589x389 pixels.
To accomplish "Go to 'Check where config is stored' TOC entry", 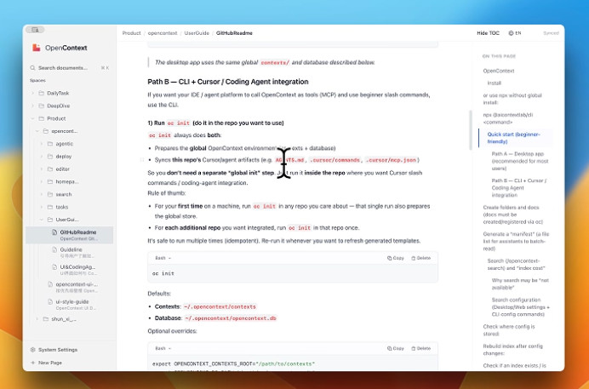I will tap(509, 330).
